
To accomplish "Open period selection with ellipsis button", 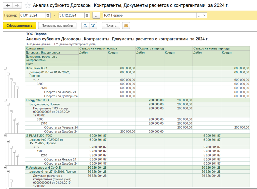I will (96, 16).
